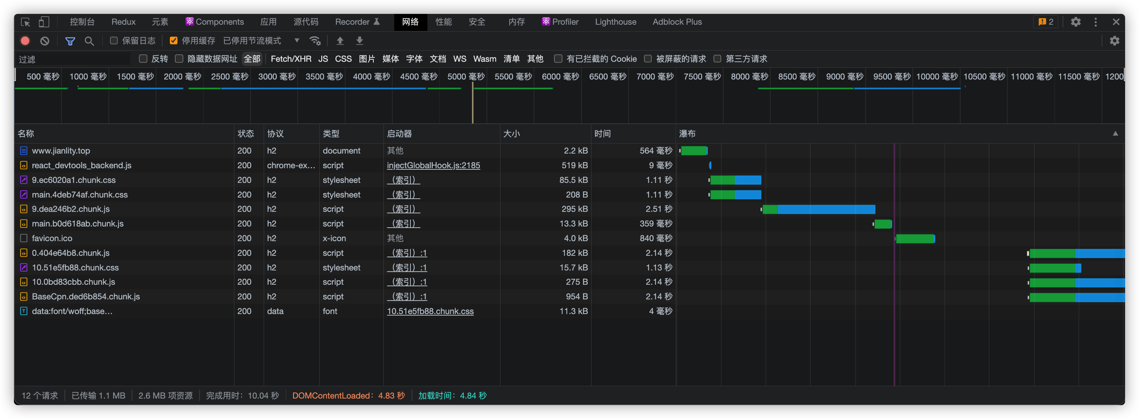Click the red record network log button
This screenshot has width=1139, height=419.
pos(25,41)
